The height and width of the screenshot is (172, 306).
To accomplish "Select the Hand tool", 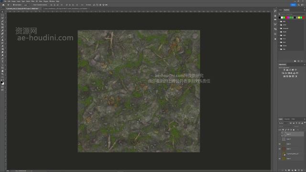I will click(2, 71).
